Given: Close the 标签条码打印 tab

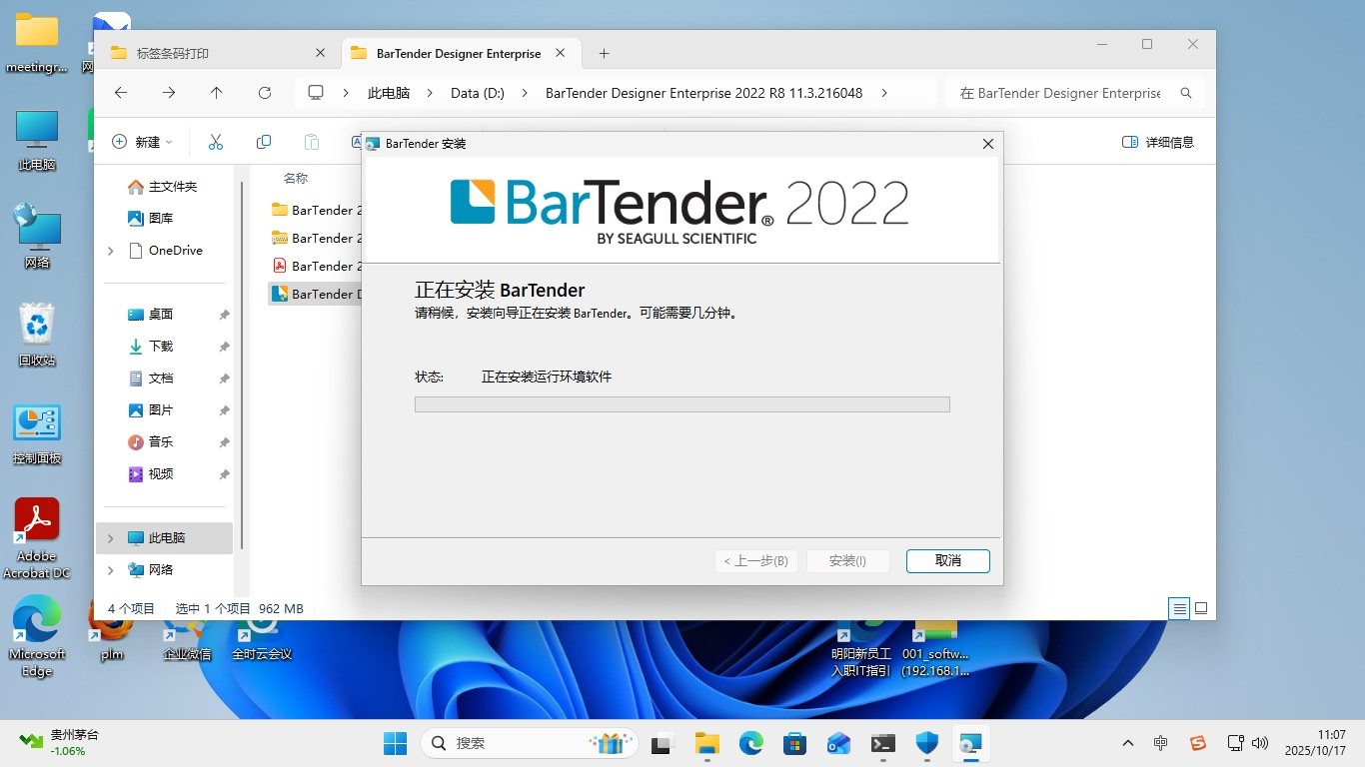Looking at the screenshot, I should tap(320, 53).
